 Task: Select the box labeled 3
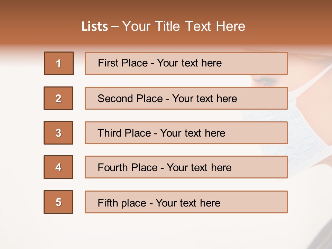58,133
